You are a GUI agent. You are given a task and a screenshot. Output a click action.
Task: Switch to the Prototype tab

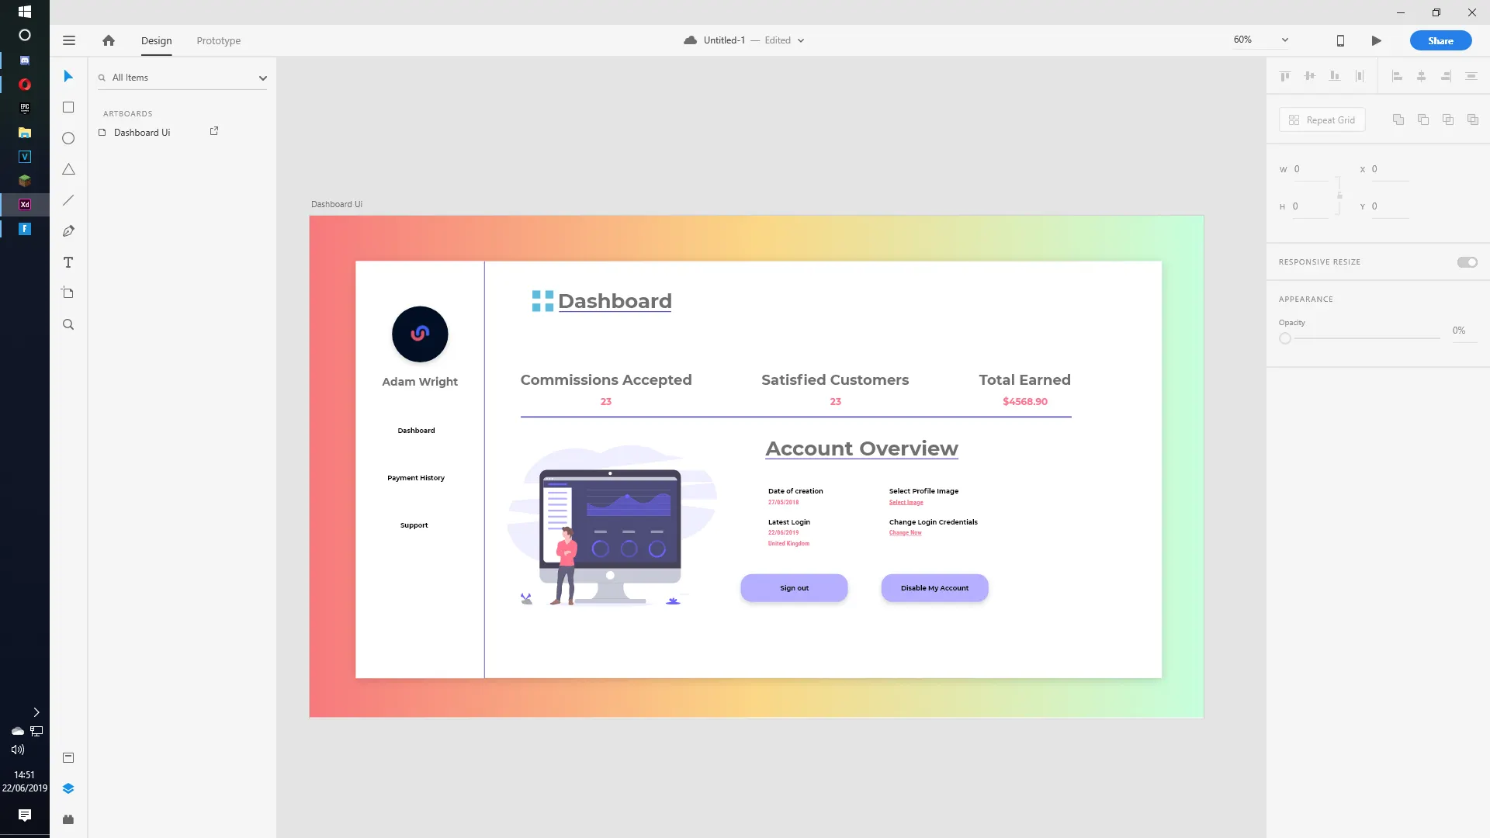coord(218,40)
